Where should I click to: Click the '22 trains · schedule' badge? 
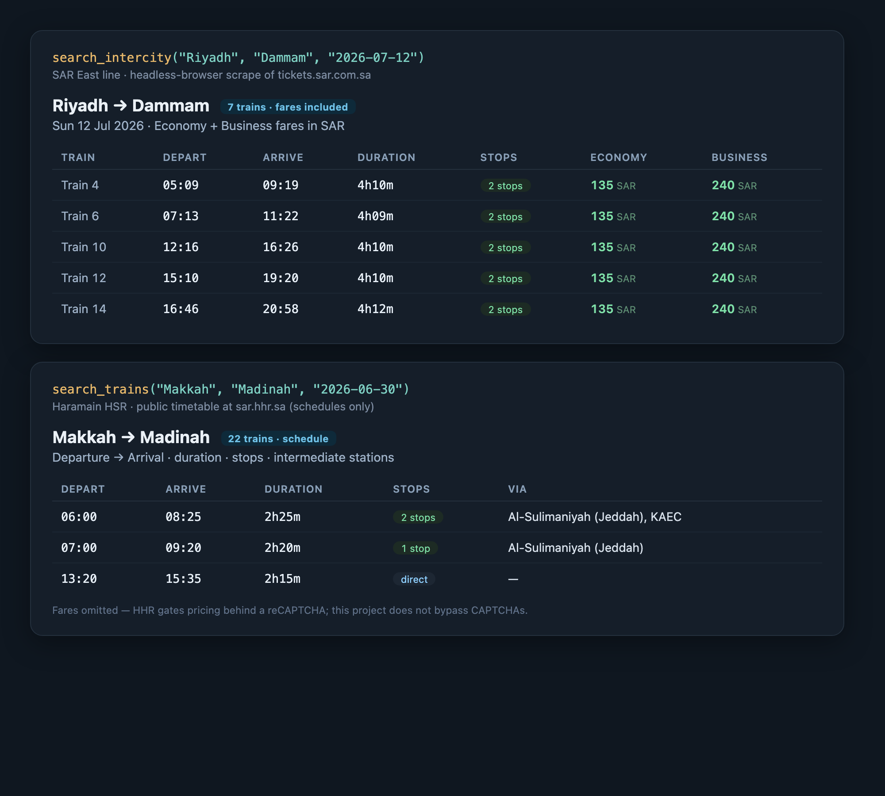(x=278, y=439)
